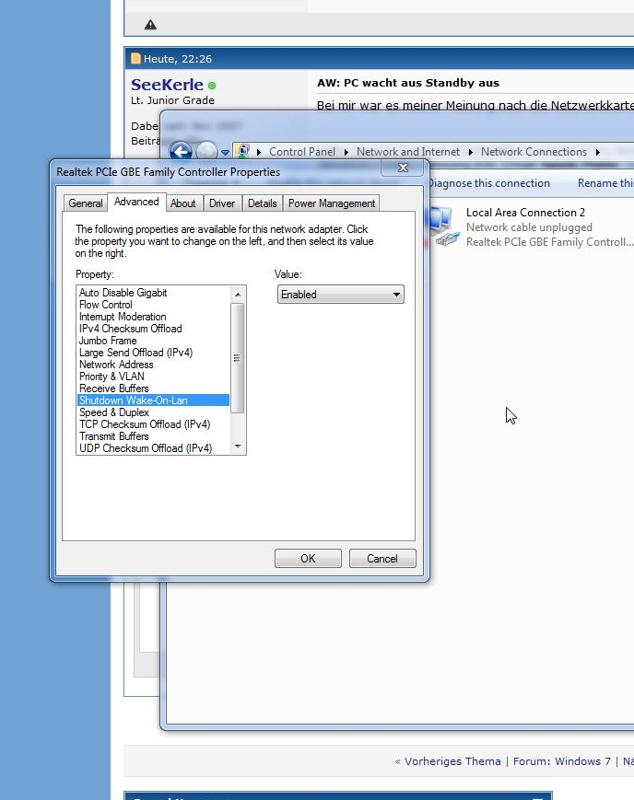Select Large Send Offload (IPv4) property
The image size is (634, 800).
tap(153, 353)
